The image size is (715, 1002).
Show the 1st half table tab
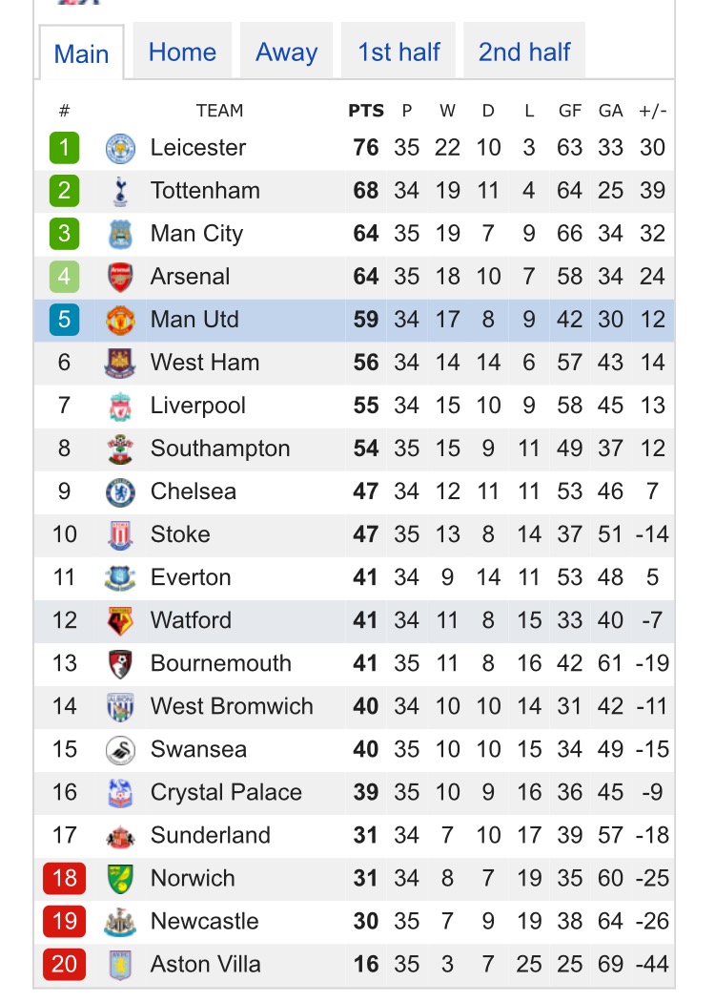(x=398, y=52)
